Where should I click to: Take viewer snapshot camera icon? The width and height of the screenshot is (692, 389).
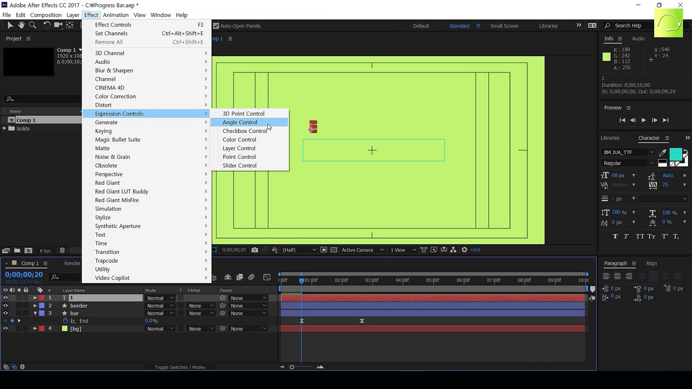(x=255, y=250)
